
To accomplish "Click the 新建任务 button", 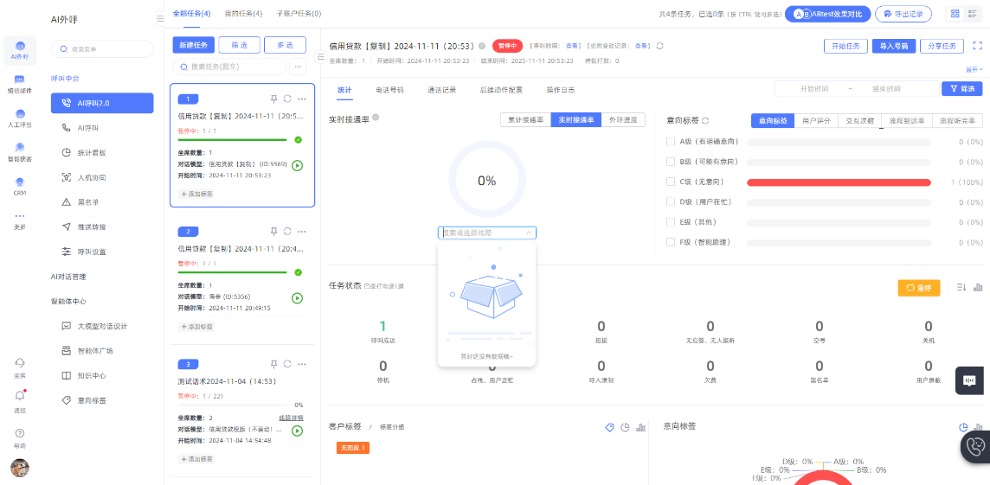I will point(193,45).
